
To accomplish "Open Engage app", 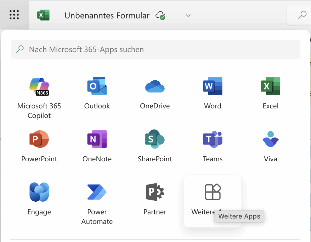I will tap(39, 199).
